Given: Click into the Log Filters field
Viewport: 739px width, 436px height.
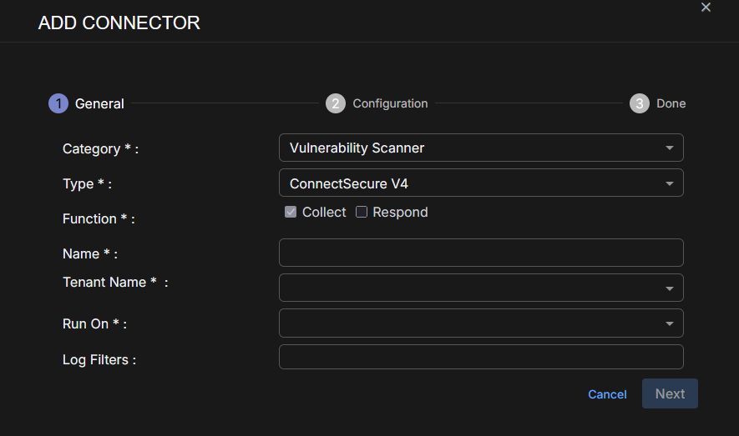Looking at the screenshot, I should tap(481, 358).
